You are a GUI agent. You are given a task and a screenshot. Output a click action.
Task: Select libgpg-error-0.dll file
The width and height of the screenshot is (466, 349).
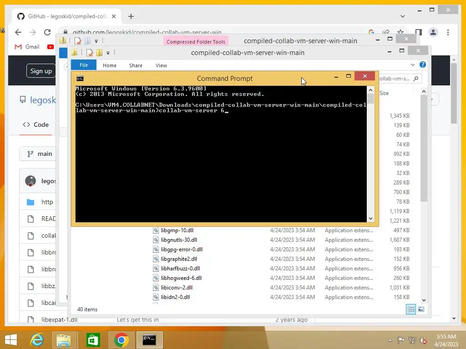point(182,249)
